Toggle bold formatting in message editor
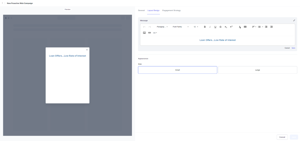Screen dimensions: 300x141 click(x=205, y=27)
